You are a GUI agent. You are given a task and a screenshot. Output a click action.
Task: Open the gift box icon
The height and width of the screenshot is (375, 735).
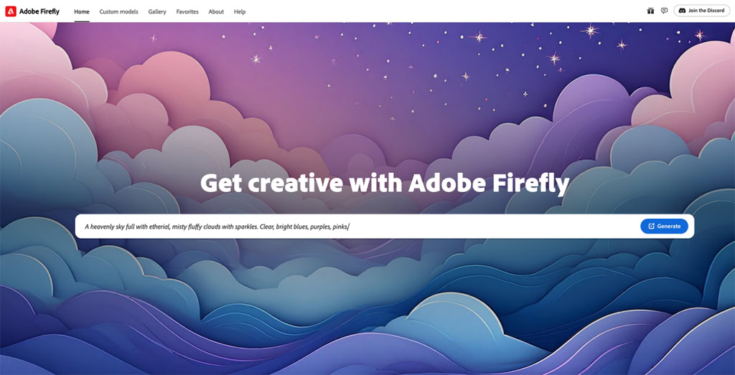(x=650, y=11)
